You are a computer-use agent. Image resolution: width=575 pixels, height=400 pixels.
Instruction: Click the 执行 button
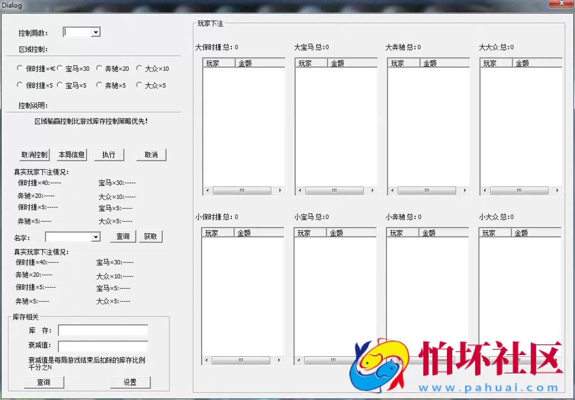108,154
